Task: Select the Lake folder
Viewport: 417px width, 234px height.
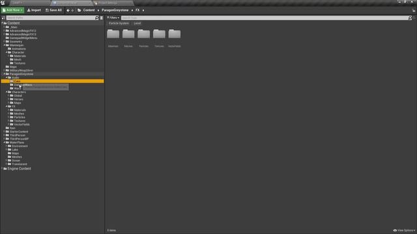Action: 14,149
